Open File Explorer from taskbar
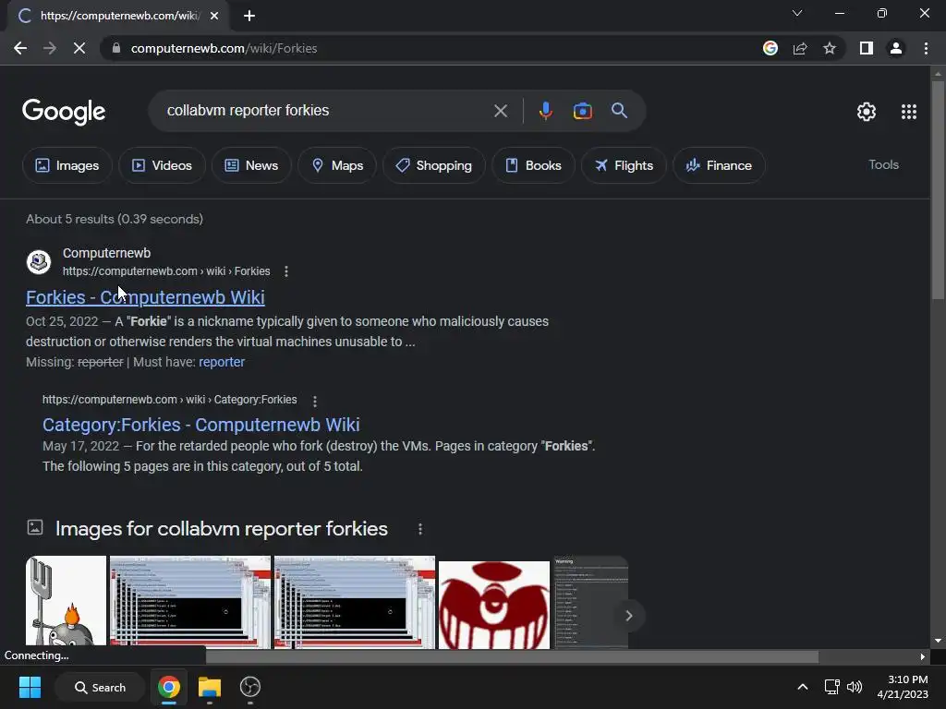The image size is (946, 709). [x=210, y=687]
